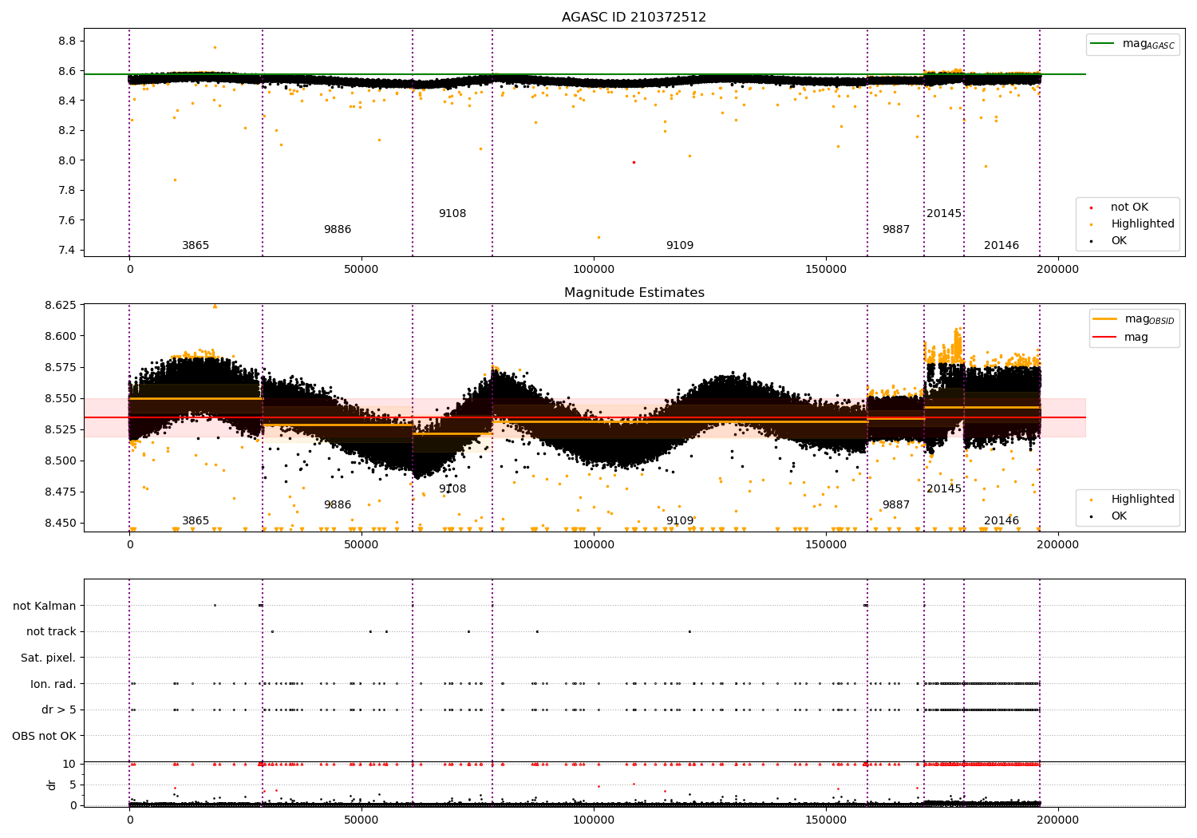Click the 8.625 y-axis tick label

tap(61, 305)
